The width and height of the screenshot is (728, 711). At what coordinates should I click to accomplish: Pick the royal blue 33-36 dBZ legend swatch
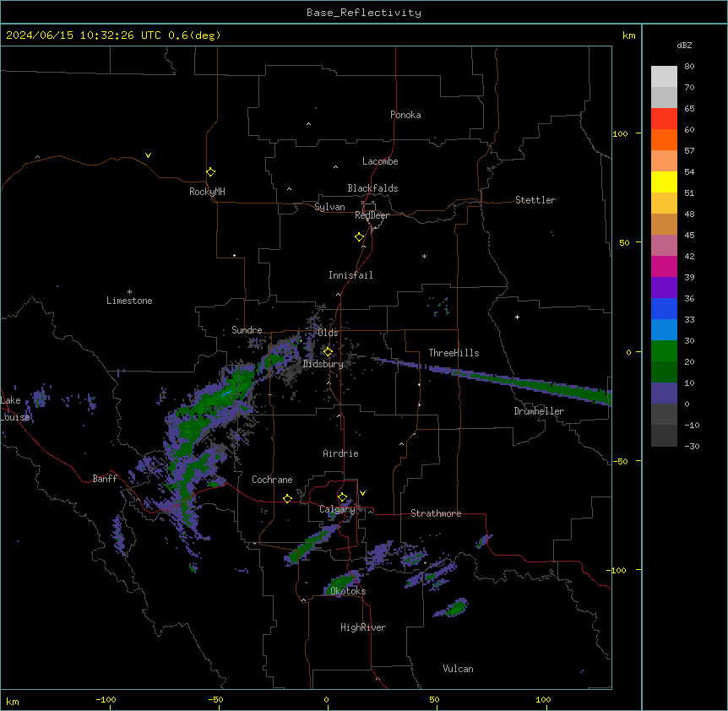[664, 308]
